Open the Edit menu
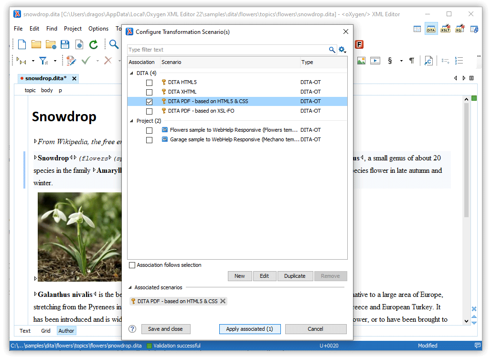The image size is (492, 358). tap(34, 29)
